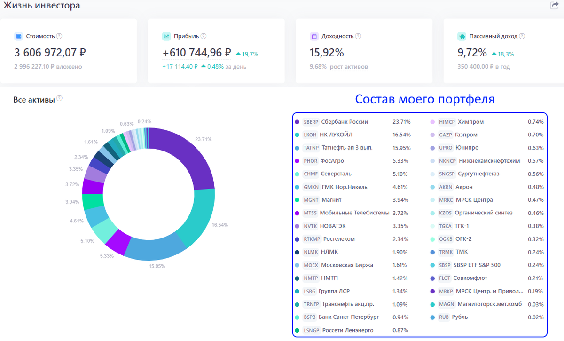Click the green legend dot beside MGNT
564x341 pixels.
[297, 200]
